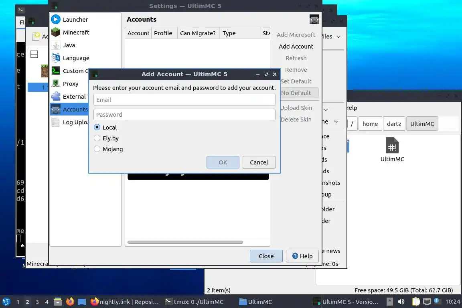Click the Profile column header
This screenshot has height=308, width=462.
point(164,33)
